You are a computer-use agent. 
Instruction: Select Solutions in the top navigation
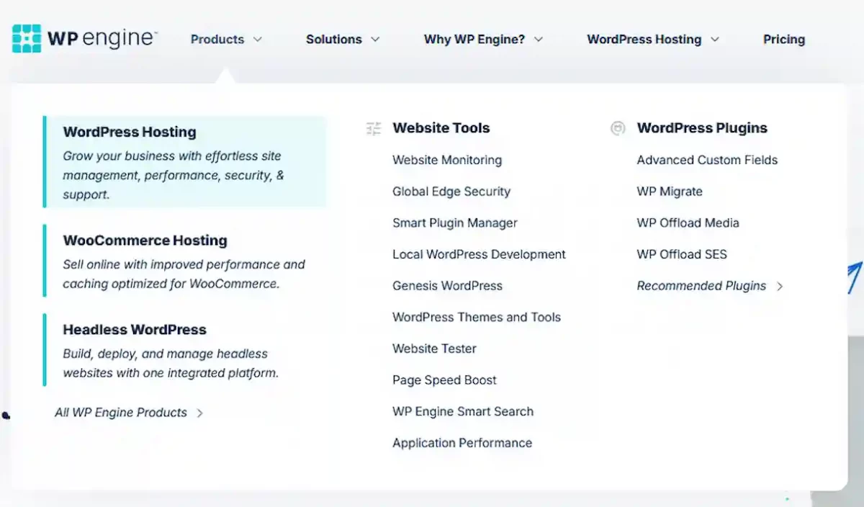click(333, 40)
